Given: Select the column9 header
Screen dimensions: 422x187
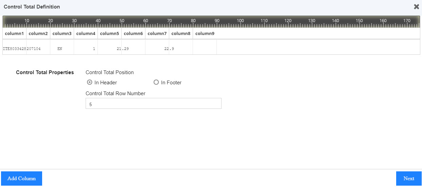Looking at the screenshot, I should coord(205,34).
